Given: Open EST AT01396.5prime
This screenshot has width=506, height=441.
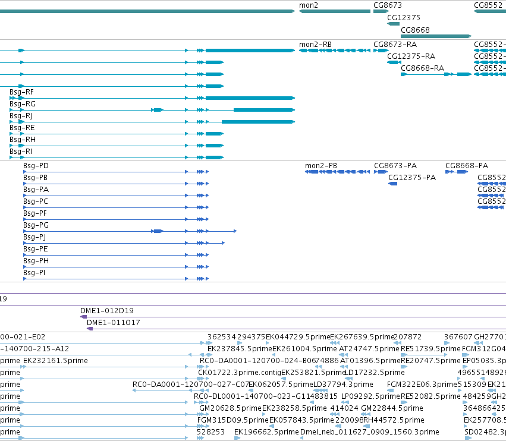Looking at the screenshot, I should (370, 361).
